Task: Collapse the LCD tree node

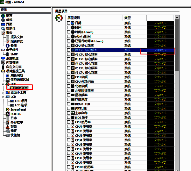Action: tap(3, 97)
